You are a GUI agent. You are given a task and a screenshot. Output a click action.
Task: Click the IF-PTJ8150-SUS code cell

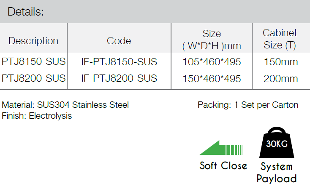119,62
